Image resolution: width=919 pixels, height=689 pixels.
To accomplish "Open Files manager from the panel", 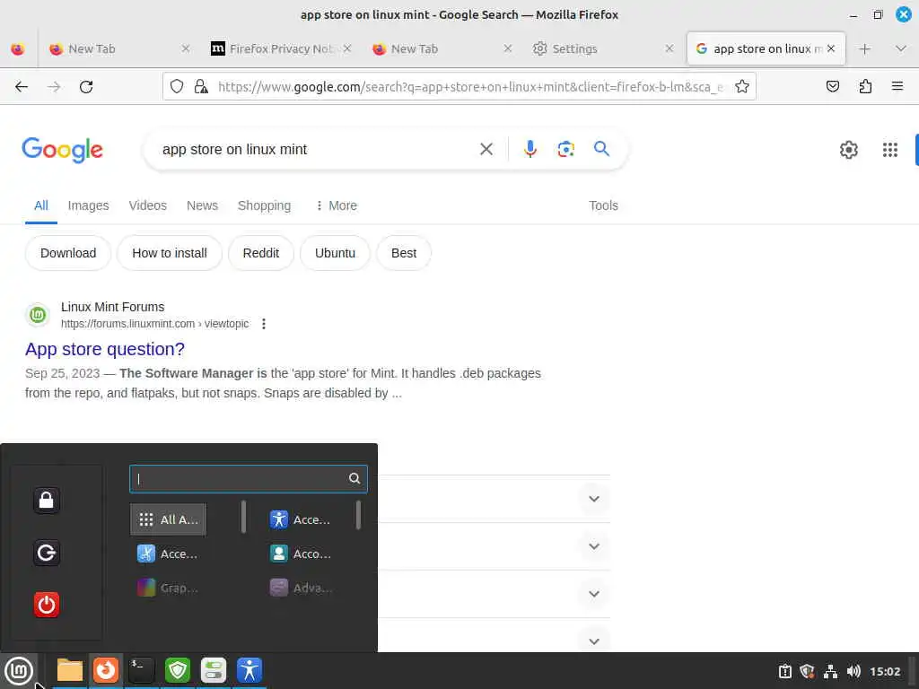I will (70, 670).
